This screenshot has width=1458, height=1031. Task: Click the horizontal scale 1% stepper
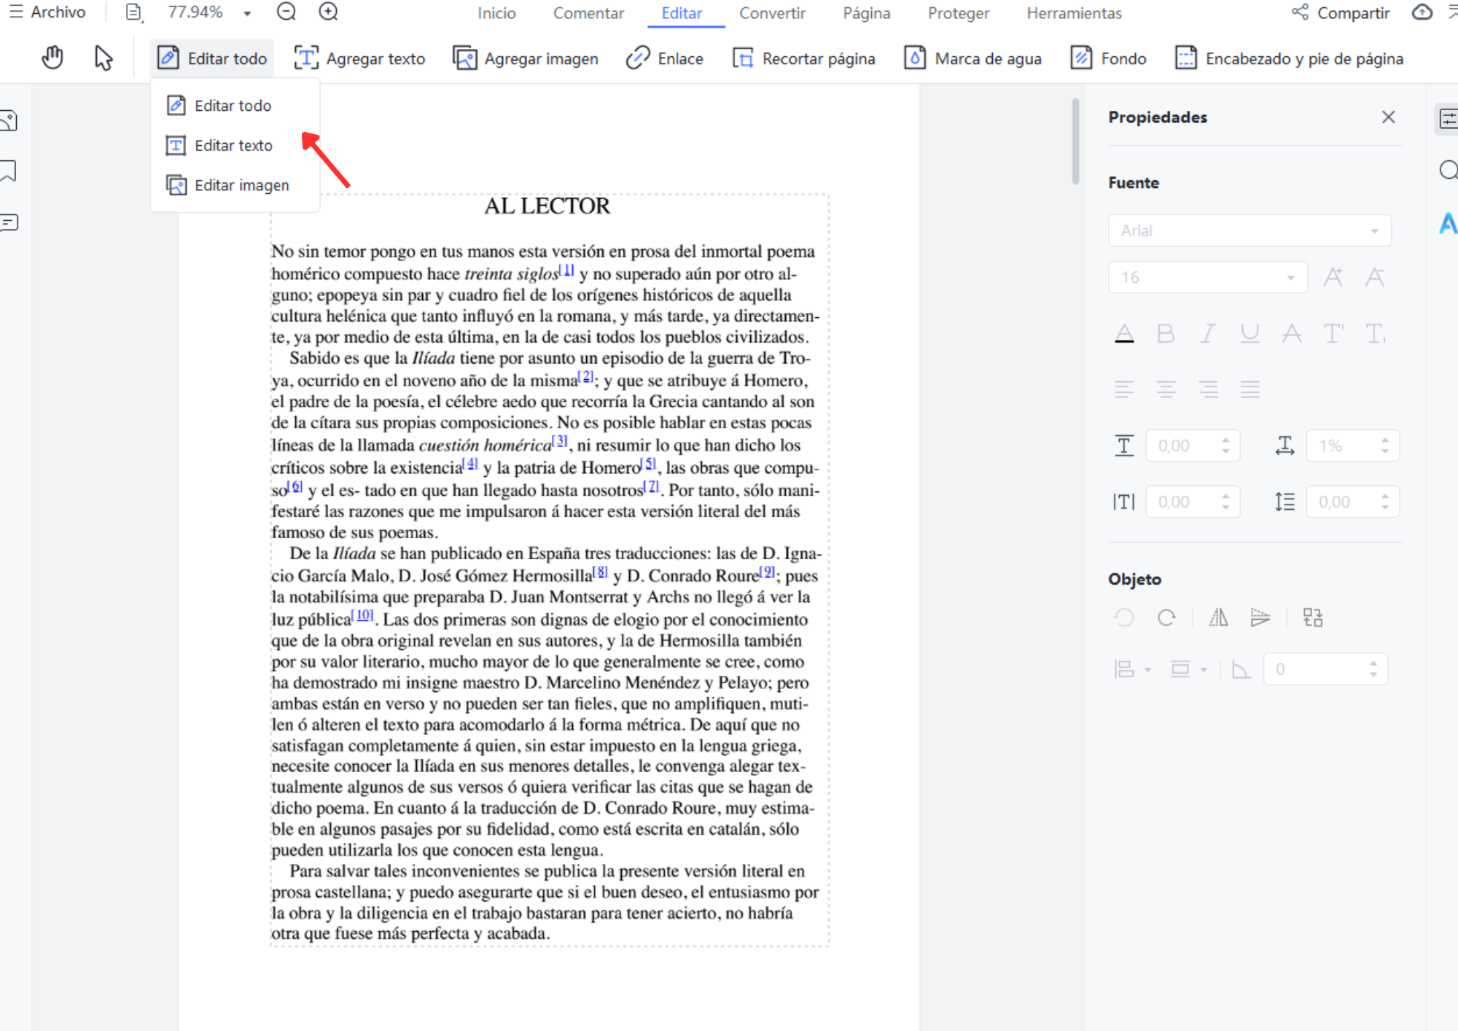click(1353, 446)
